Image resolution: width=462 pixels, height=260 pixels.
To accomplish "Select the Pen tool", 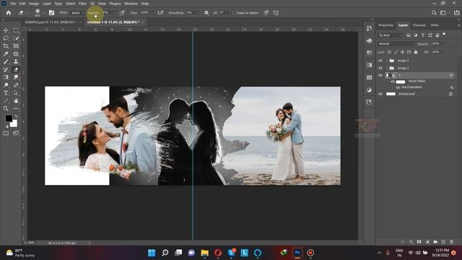I will click(16, 85).
